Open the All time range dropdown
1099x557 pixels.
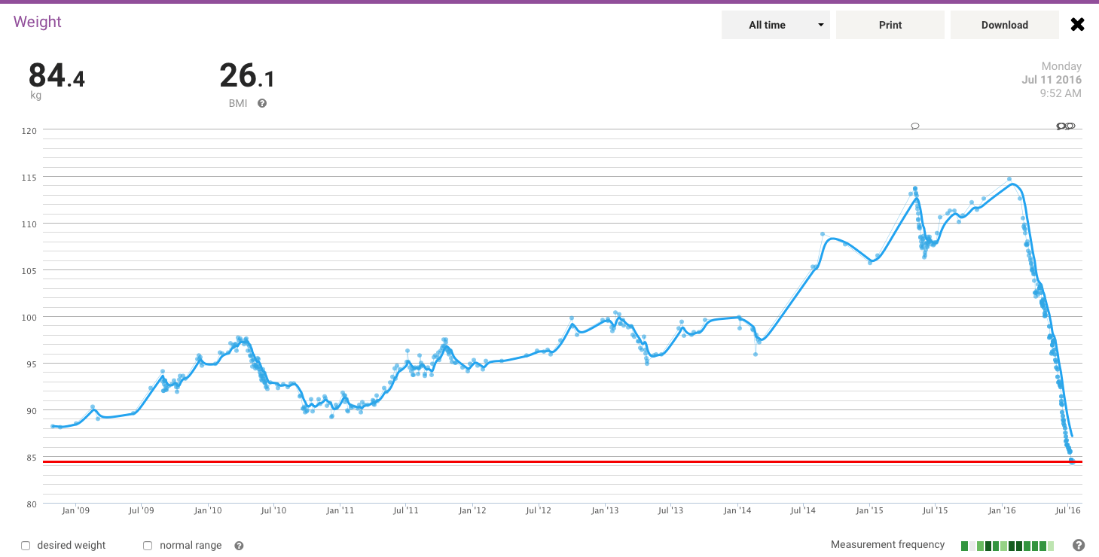(x=776, y=25)
